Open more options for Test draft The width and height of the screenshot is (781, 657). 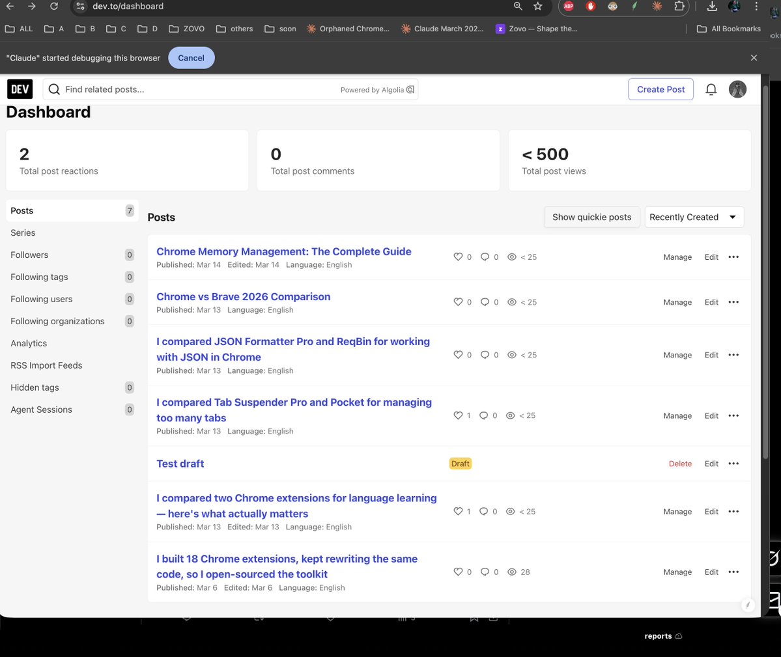click(733, 464)
